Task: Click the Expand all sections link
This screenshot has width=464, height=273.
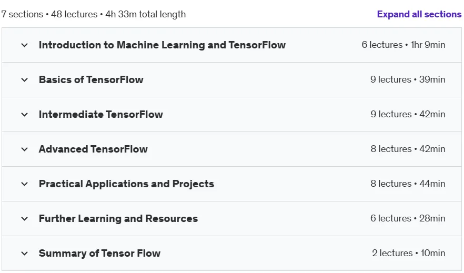Action: (x=419, y=14)
